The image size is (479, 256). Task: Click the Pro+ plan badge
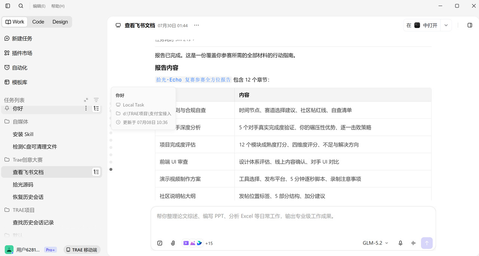[51, 250]
